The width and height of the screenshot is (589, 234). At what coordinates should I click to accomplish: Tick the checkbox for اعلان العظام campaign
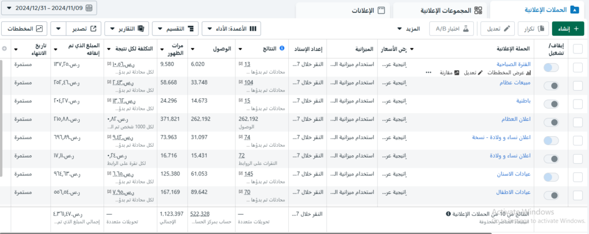(x=577, y=122)
